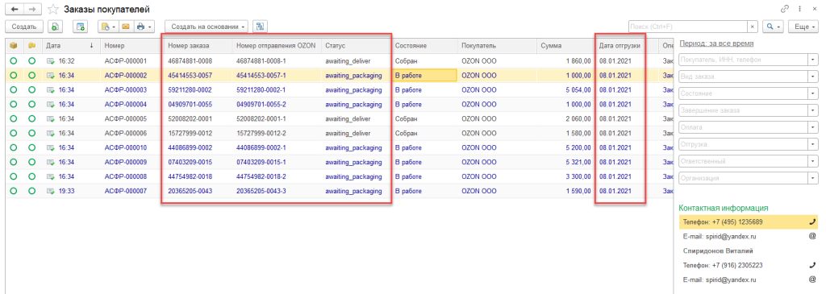This screenshot has width=826, height=294.
Task: Click shipment circle in row АСФР-000010
Action: click(x=13, y=147)
